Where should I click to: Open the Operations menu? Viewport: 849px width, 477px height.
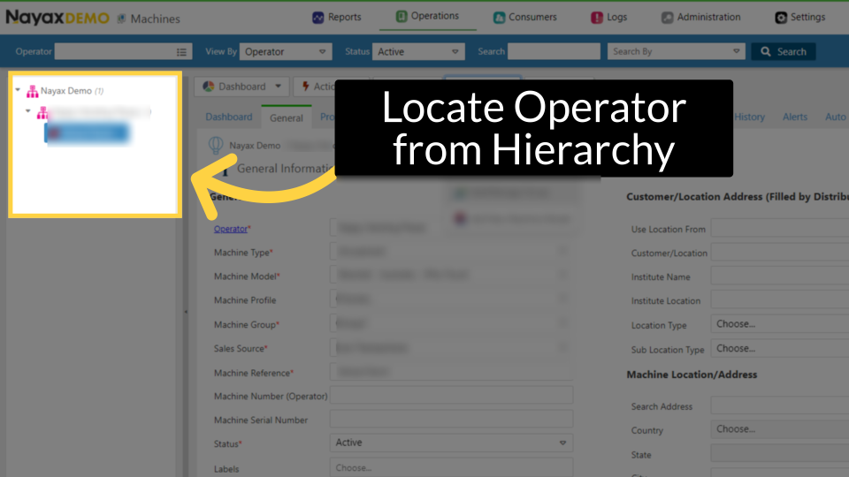pos(427,16)
